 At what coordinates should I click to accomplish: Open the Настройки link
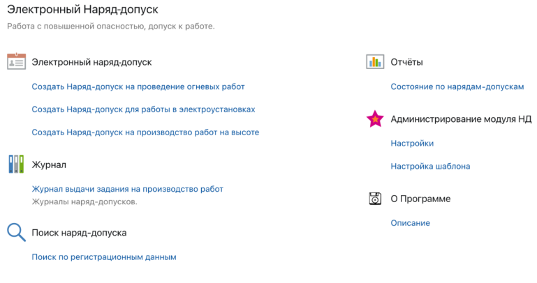pyautogui.click(x=412, y=144)
